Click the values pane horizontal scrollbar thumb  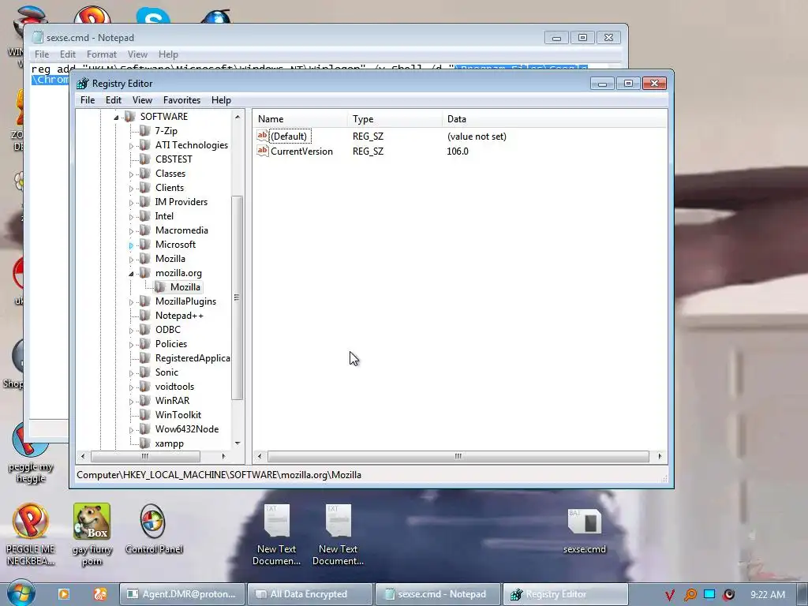coord(458,457)
